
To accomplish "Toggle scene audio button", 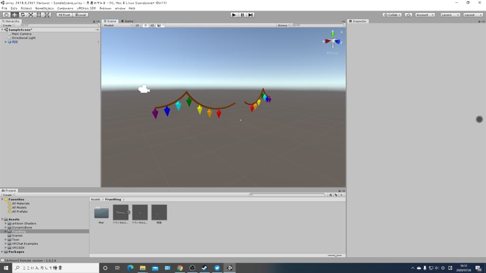I will pyautogui.click(x=152, y=26).
